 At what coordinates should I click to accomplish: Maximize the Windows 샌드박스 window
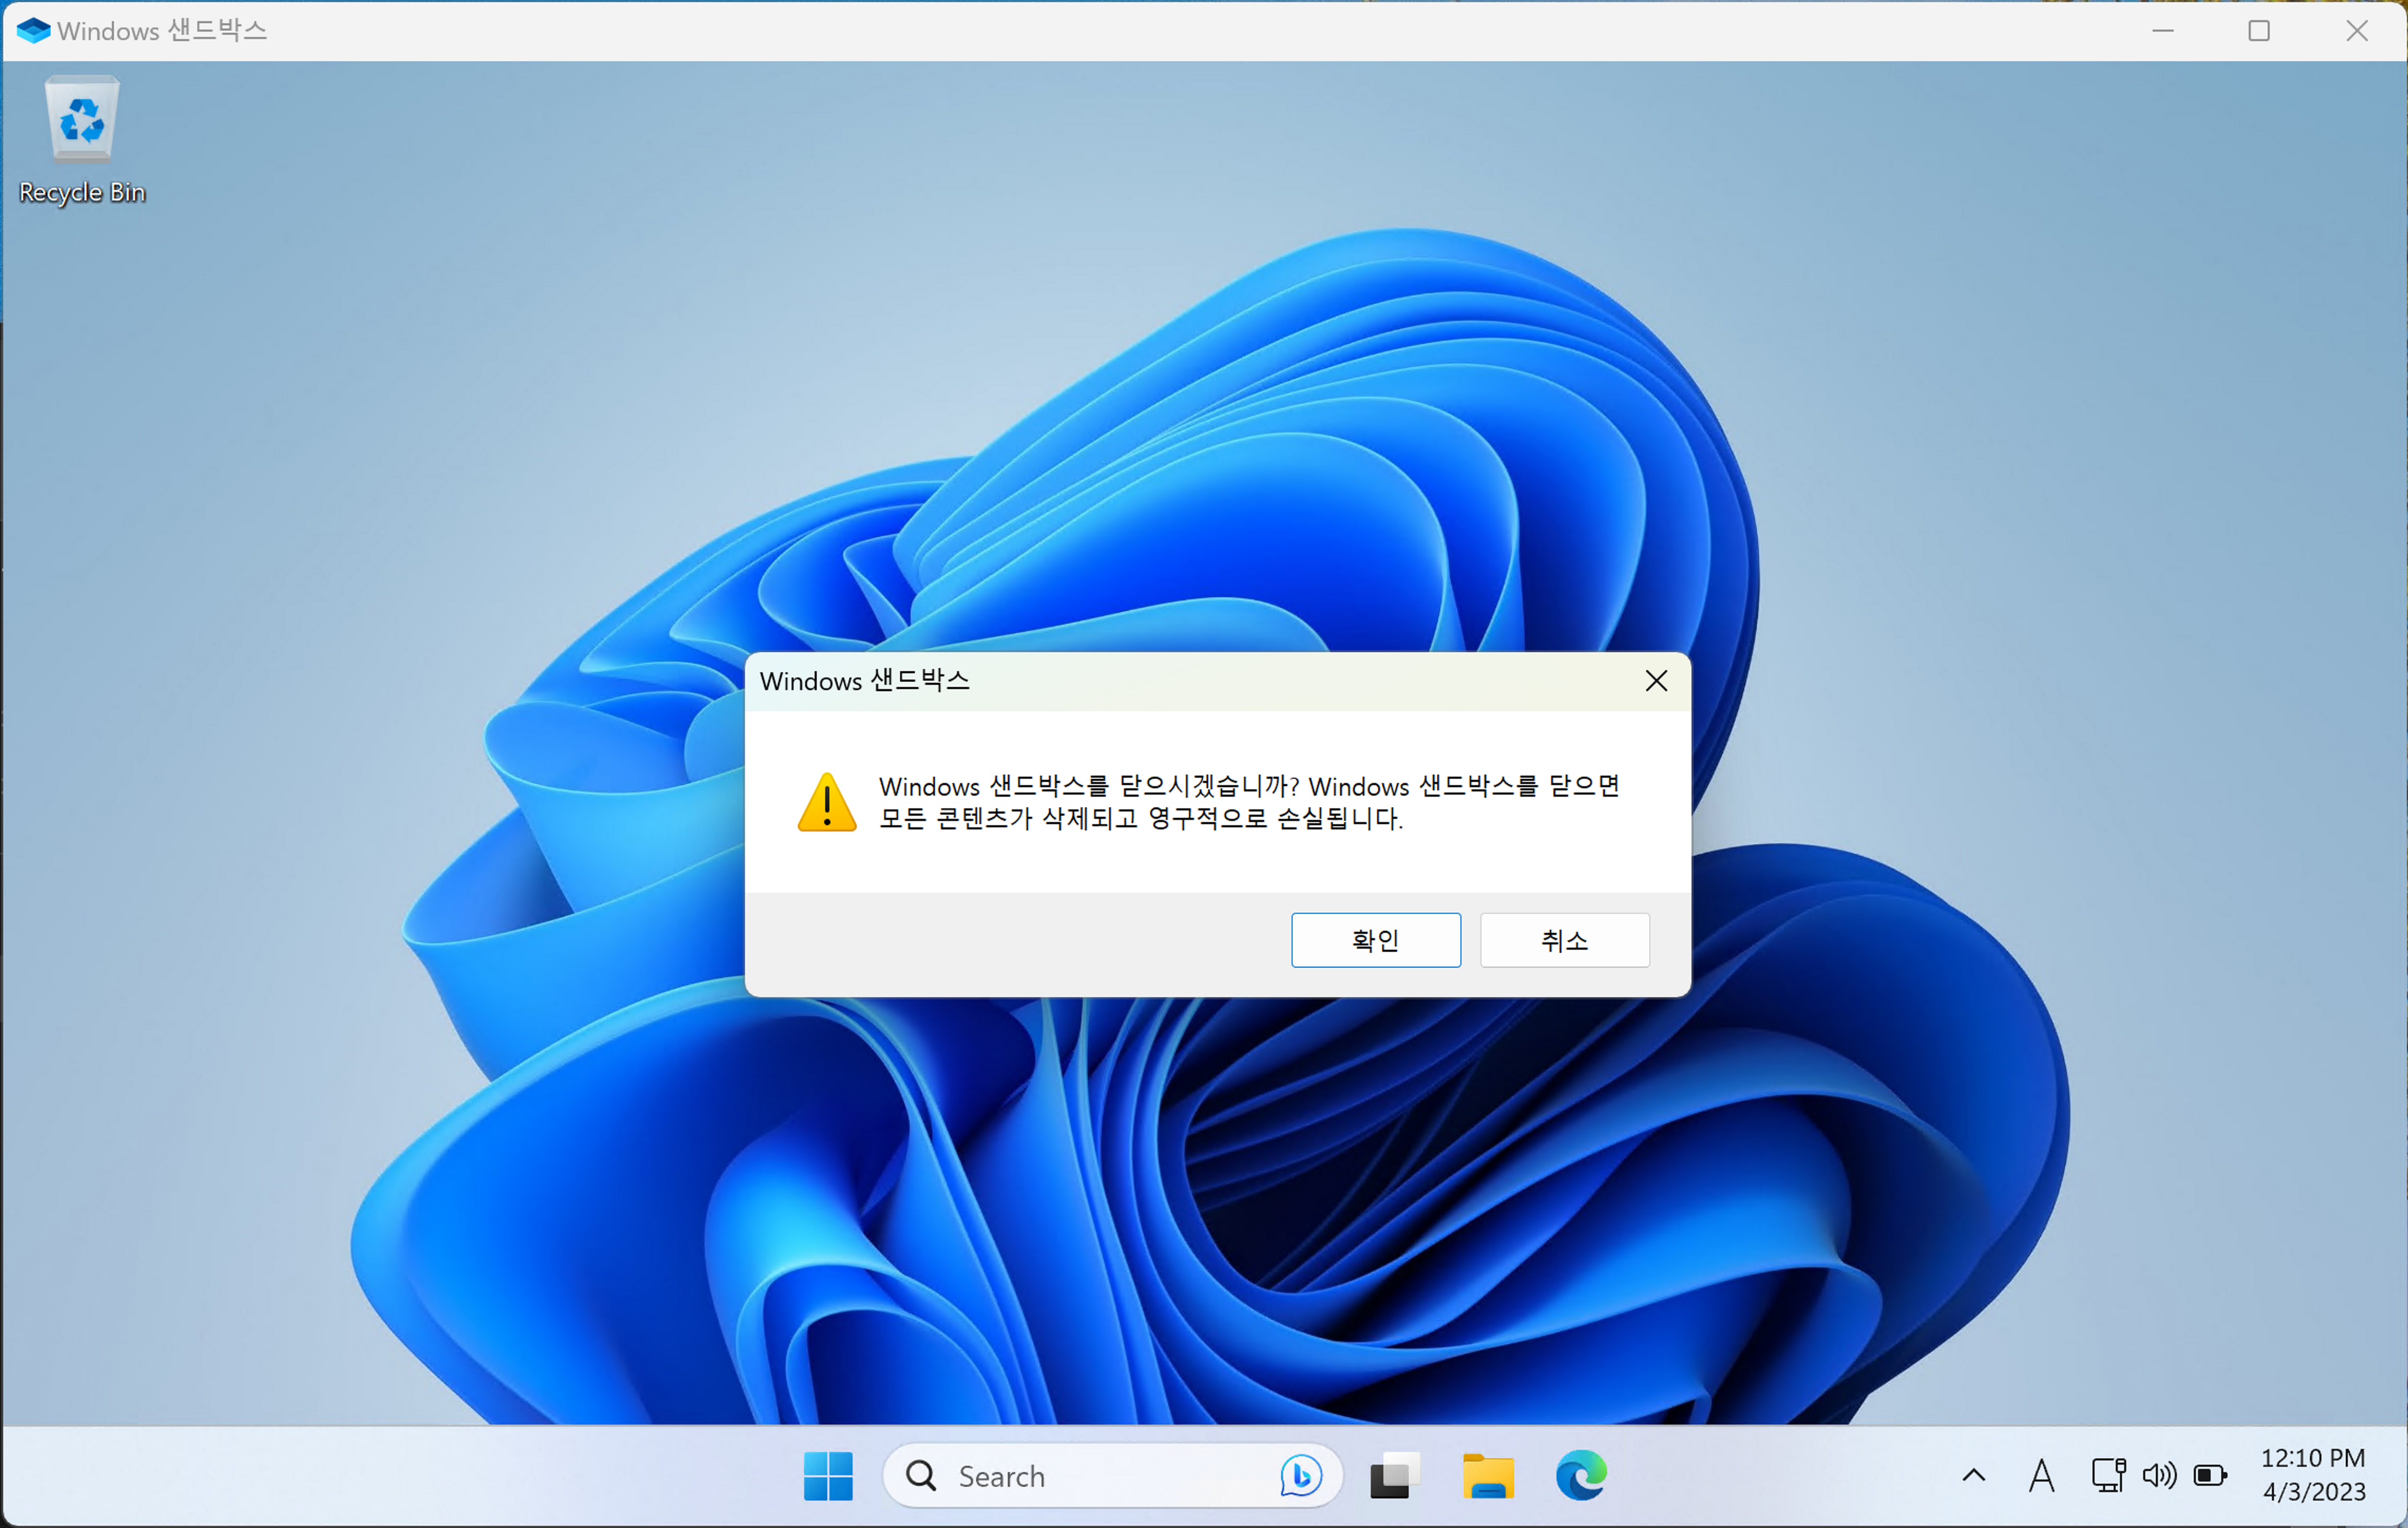pos(2259,31)
